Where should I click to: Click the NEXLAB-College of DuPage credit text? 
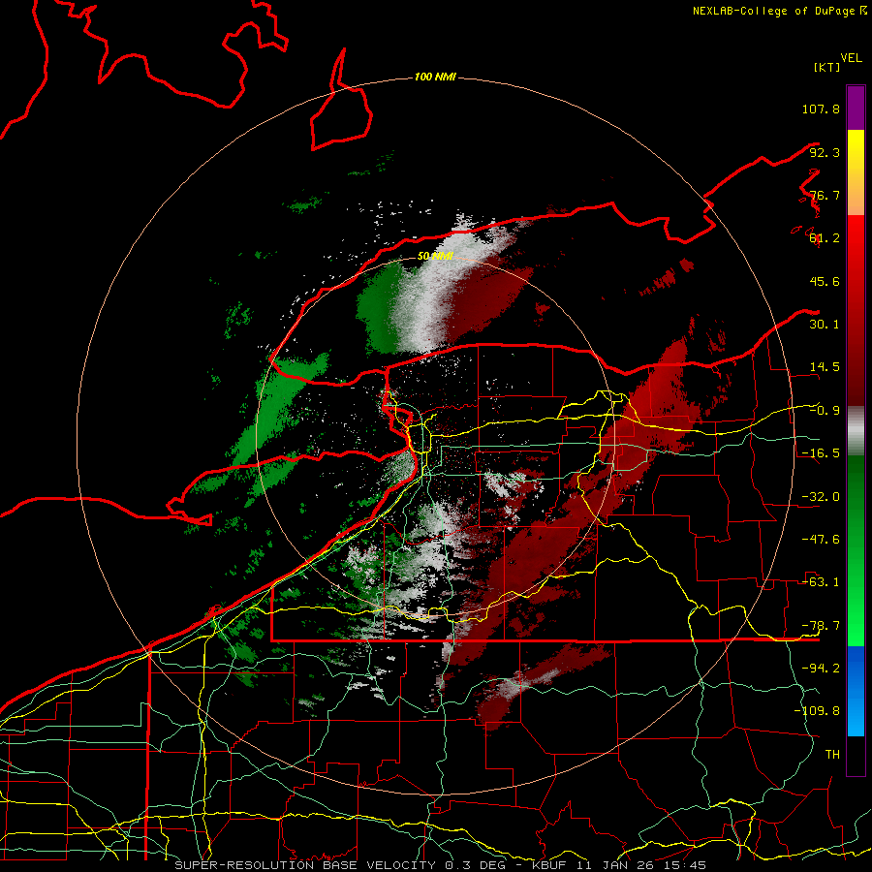pyautogui.click(x=774, y=11)
